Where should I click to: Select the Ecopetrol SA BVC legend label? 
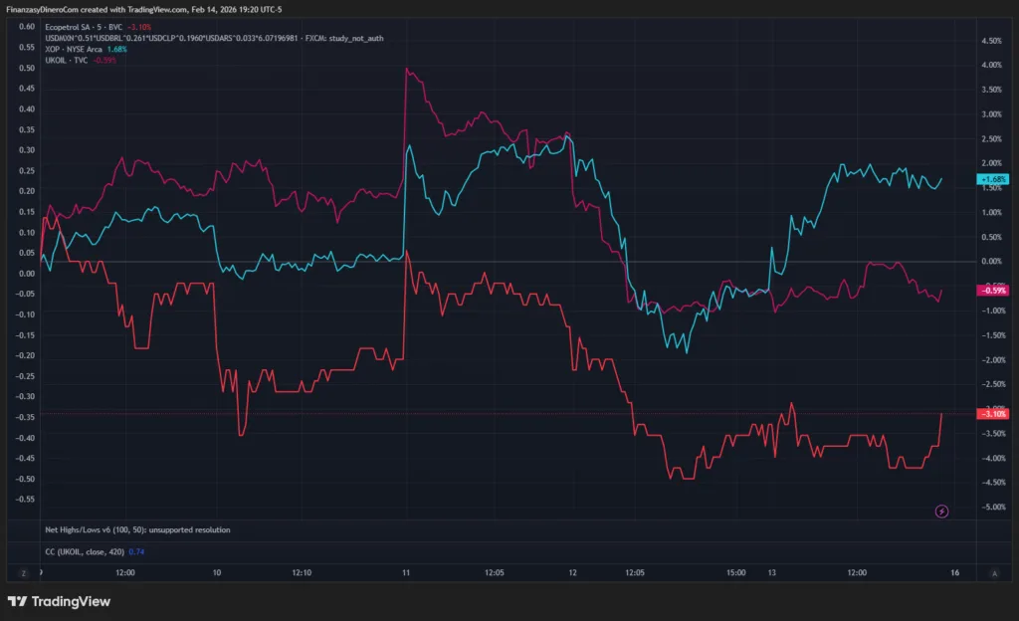pos(78,27)
